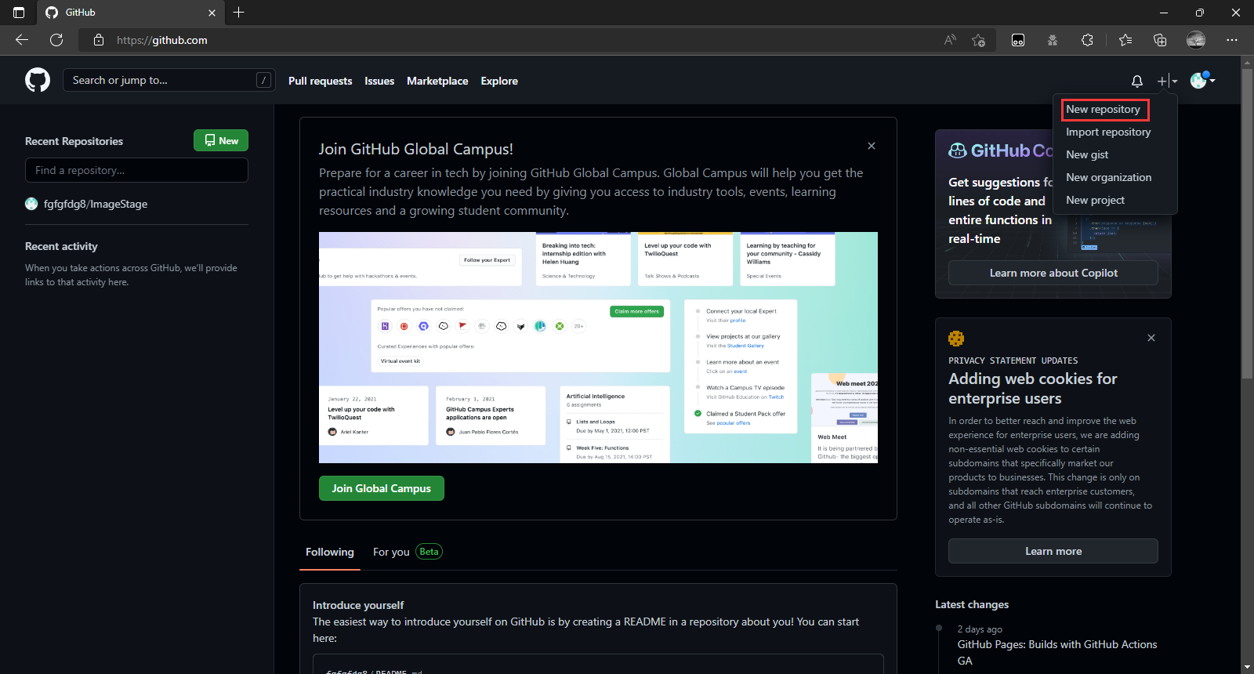The height and width of the screenshot is (674, 1254).
Task: Click Learn more about Copilot
Action: [1053, 273]
